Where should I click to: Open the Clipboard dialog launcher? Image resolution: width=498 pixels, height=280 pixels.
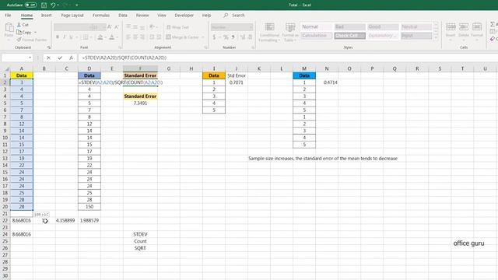(49, 47)
